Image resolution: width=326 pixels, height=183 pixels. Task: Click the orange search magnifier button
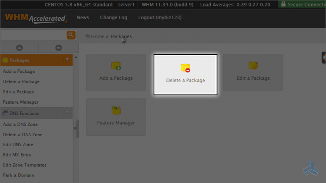tap(71, 35)
